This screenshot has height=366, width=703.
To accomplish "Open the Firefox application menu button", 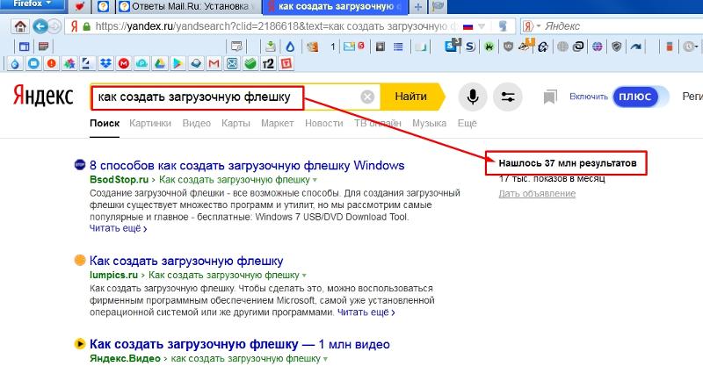I will (33, 4).
